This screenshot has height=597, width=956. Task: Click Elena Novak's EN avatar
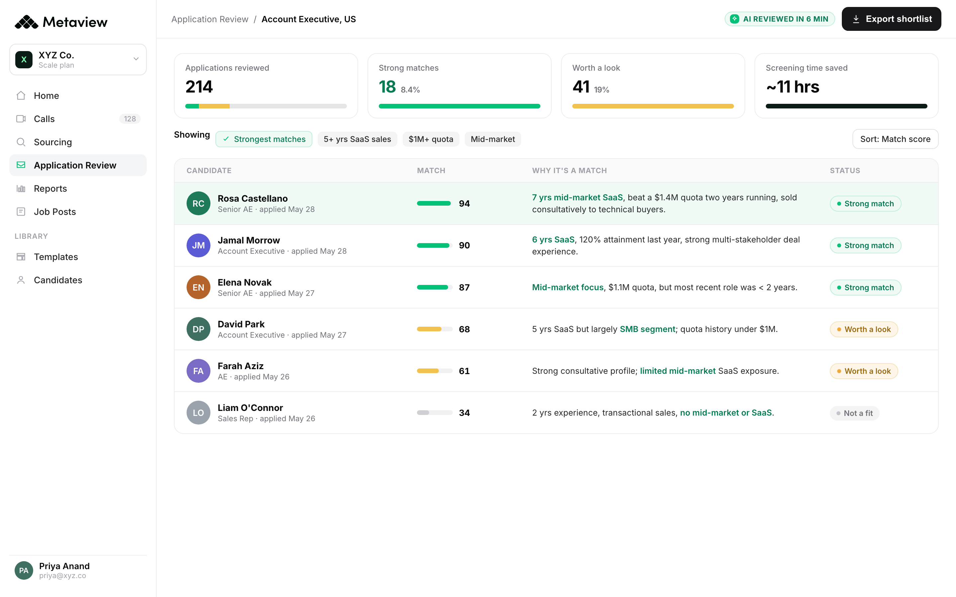[x=198, y=287]
